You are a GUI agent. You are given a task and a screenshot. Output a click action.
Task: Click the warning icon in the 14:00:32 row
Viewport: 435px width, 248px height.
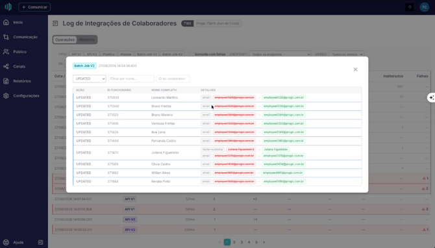coord(424,230)
